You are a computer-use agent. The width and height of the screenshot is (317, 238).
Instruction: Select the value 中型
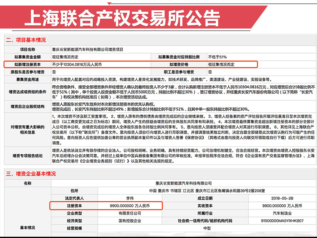207,228
